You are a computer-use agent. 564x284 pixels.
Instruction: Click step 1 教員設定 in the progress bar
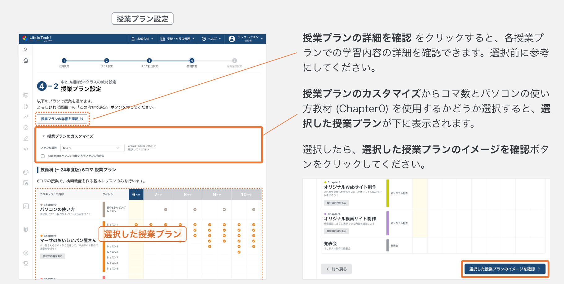pyautogui.click(x=64, y=61)
